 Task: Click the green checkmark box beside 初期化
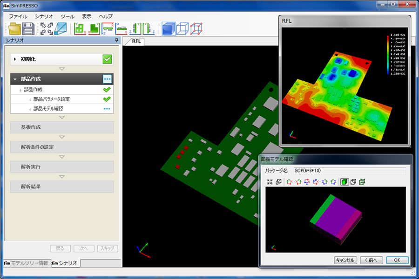pyautogui.click(x=108, y=59)
